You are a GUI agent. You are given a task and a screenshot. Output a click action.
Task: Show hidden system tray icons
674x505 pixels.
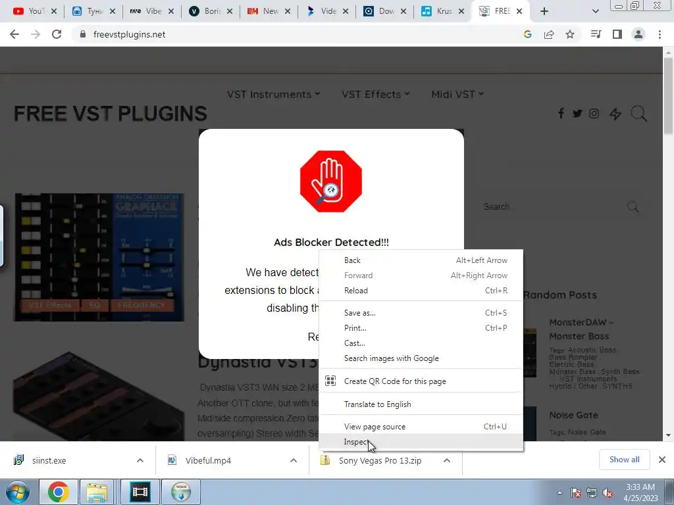click(559, 493)
